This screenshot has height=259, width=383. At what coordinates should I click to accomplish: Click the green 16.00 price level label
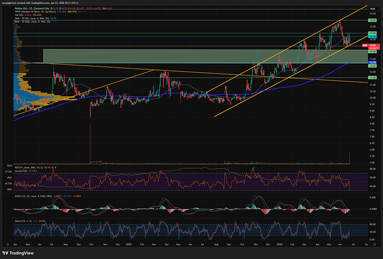click(372, 21)
